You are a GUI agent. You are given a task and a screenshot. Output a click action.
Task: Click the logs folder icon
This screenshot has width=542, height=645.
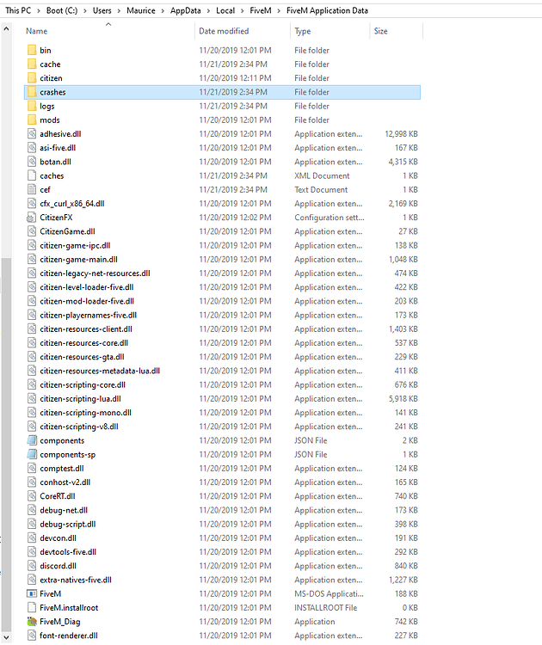32,106
